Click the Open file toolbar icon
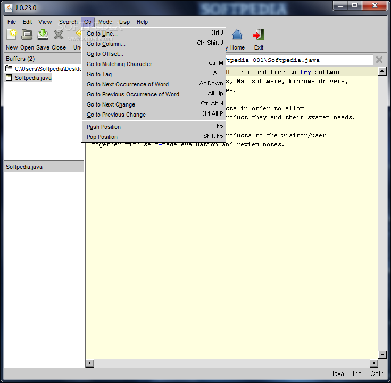The image size is (391, 383). pyautogui.click(x=27, y=35)
